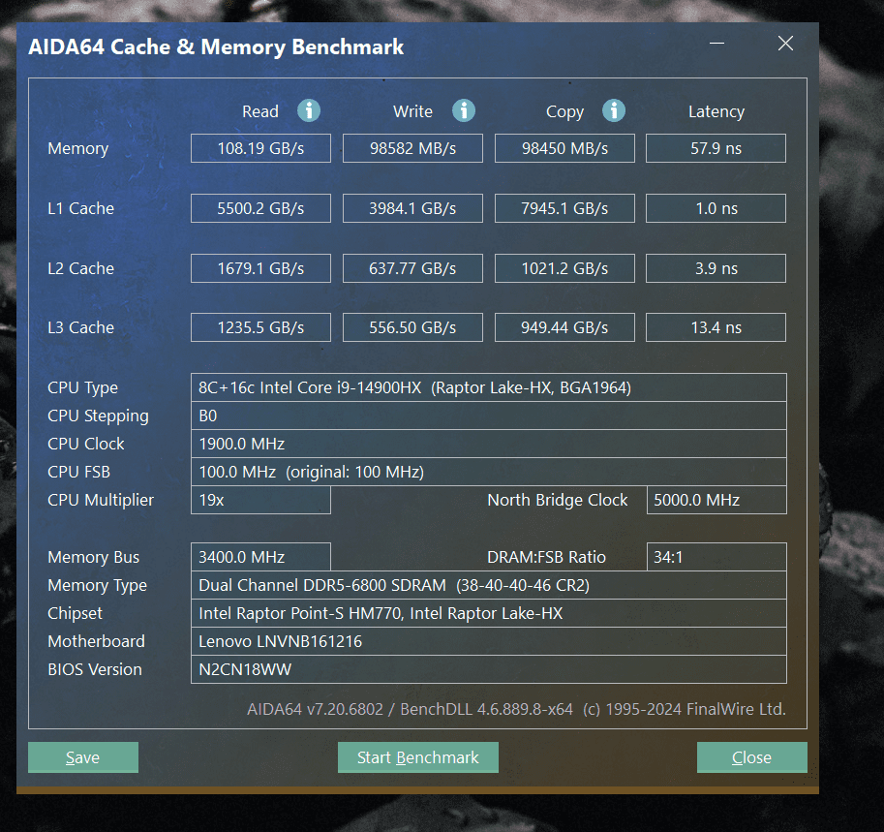The width and height of the screenshot is (884, 832).
Task: Click the CPU Stepping label
Action: (98, 416)
